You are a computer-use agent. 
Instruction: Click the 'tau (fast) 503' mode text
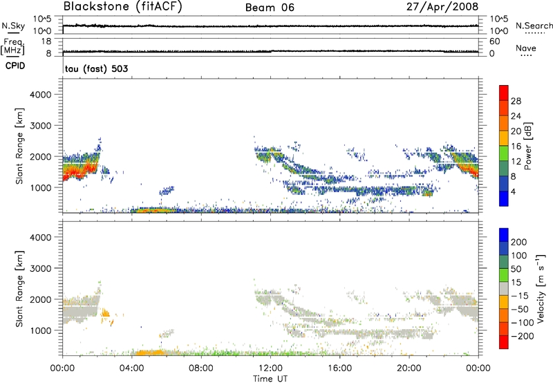pos(96,68)
